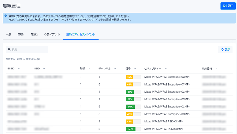Click the 63% green signal bar

[133, 129]
